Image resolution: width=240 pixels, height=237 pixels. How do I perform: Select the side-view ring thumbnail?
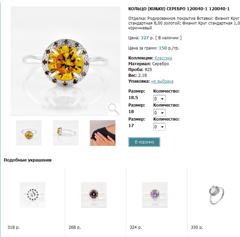[x=66, y=133]
